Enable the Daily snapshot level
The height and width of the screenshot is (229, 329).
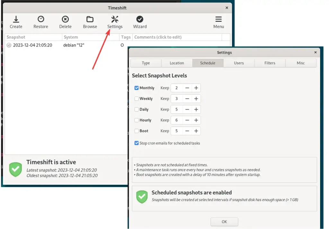136,109
